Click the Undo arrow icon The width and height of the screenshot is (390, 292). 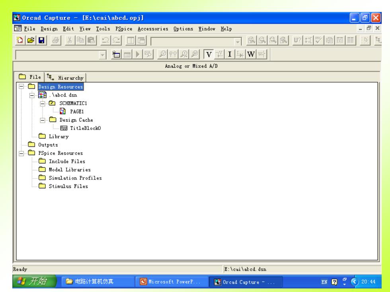105,40
